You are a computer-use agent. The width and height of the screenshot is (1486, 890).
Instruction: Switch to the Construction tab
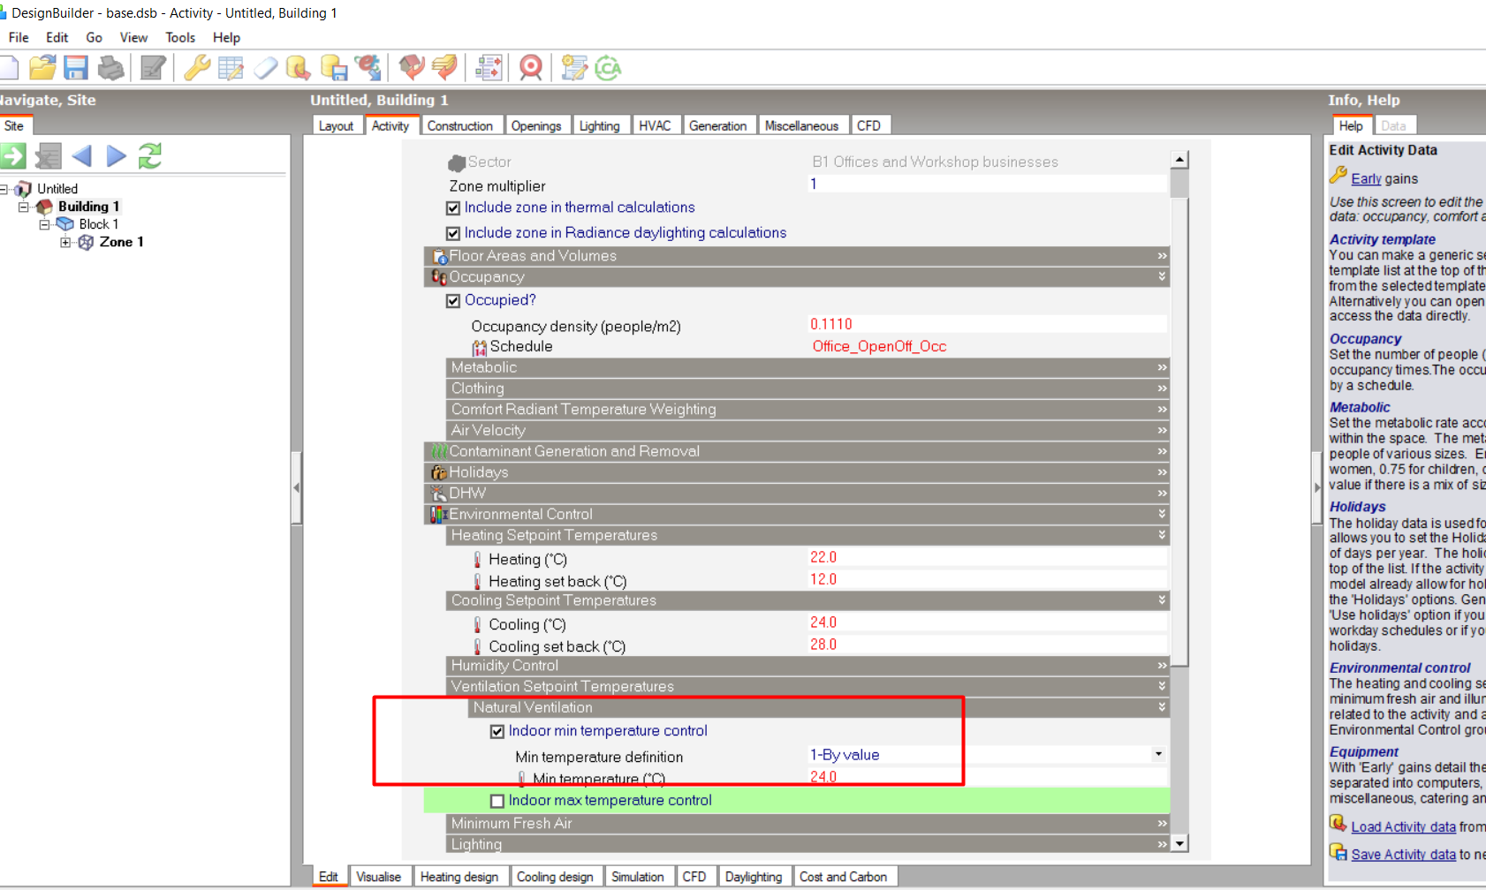(x=460, y=125)
